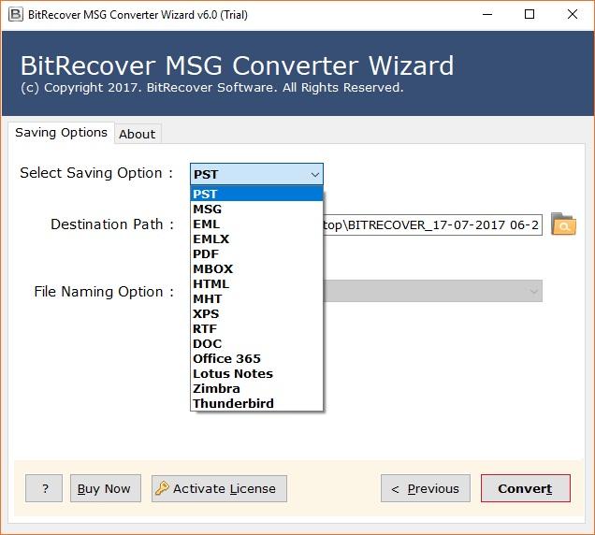Open help with the question mark button

44,488
